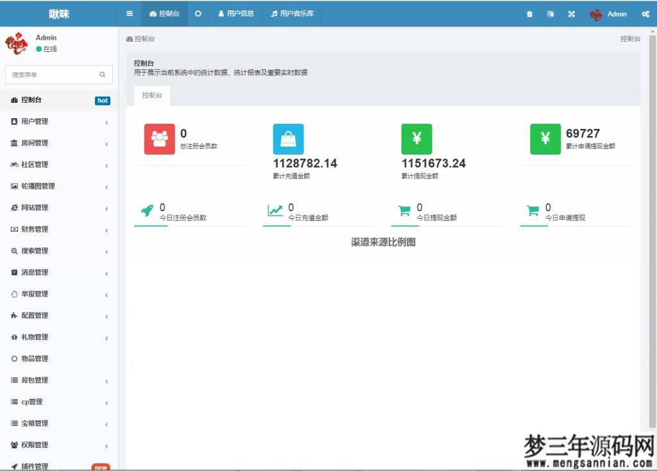The width and height of the screenshot is (657, 471).
Task: Click the trash clear-cache icon in top bar
Action: [529, 13]
